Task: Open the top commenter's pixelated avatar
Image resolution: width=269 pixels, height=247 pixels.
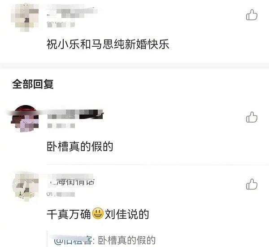Action: click(25, 18)
